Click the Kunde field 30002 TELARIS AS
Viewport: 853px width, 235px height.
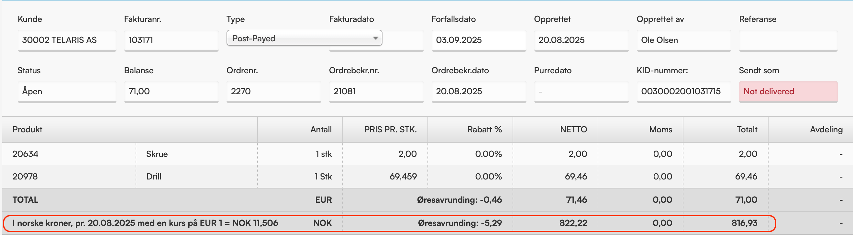(67, 40)
